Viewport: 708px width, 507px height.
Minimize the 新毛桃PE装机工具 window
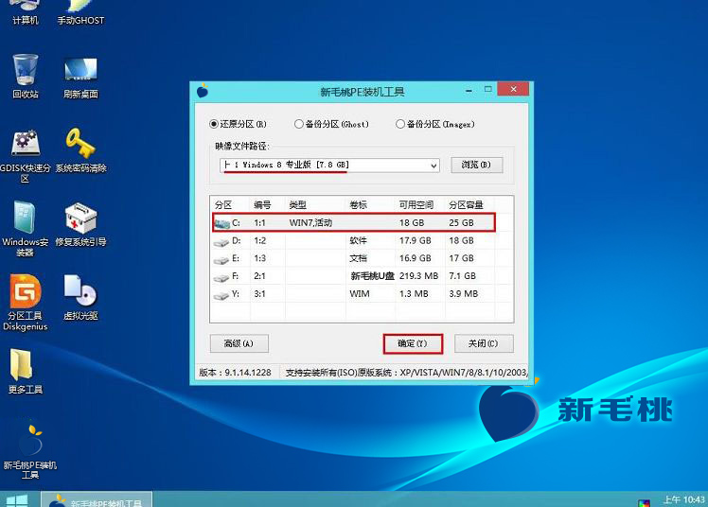[469, 90]
